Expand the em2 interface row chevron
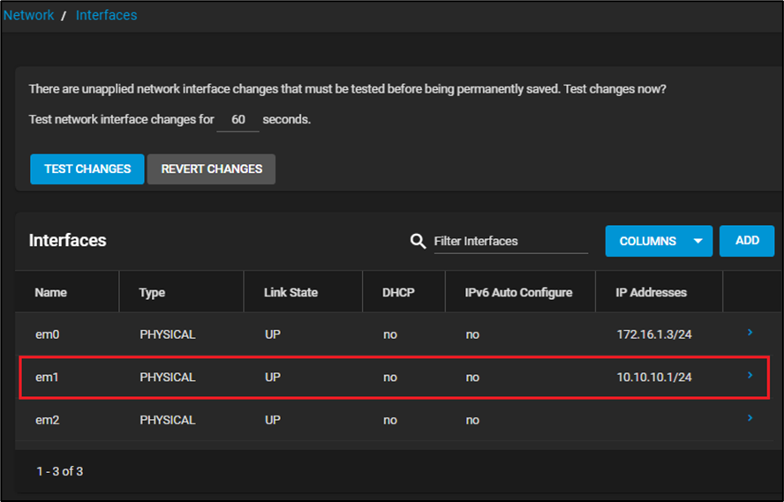Viewport: 784px width, 502px height. [x=750, y=418]
